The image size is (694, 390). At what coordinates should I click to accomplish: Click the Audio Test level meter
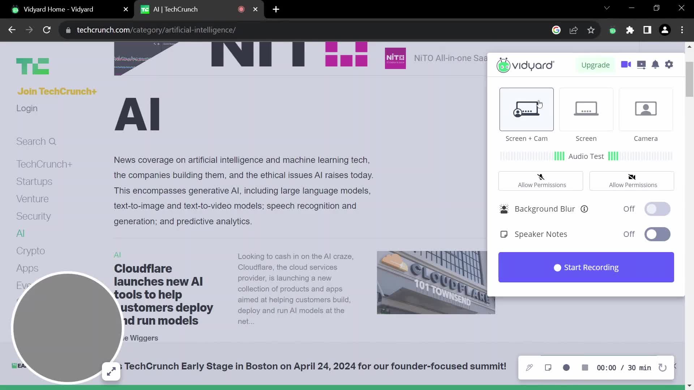pos(586,156)
